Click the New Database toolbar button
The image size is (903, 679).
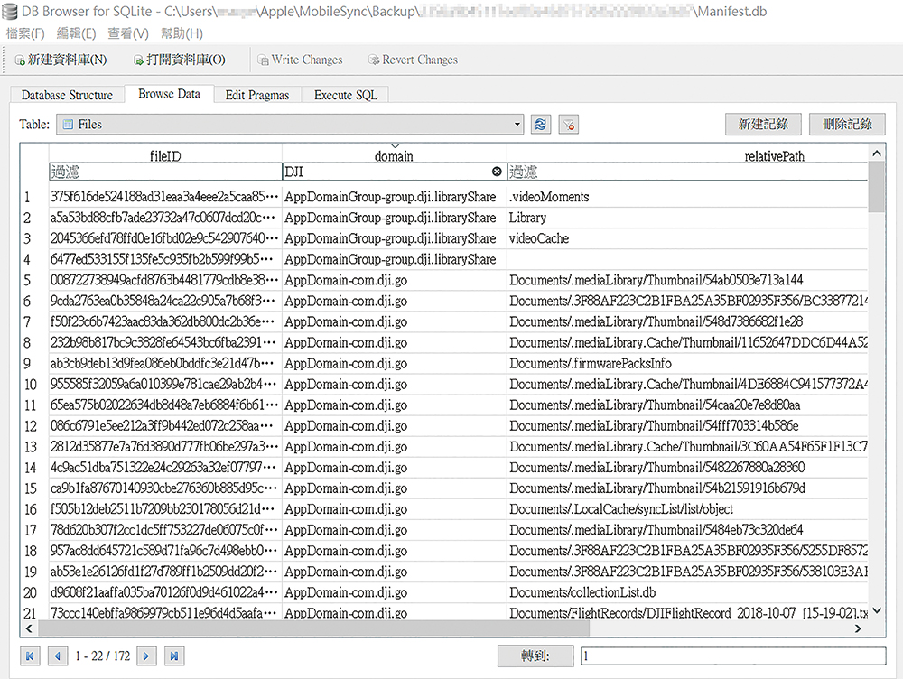pyautogui.click(x=61, y=60)
